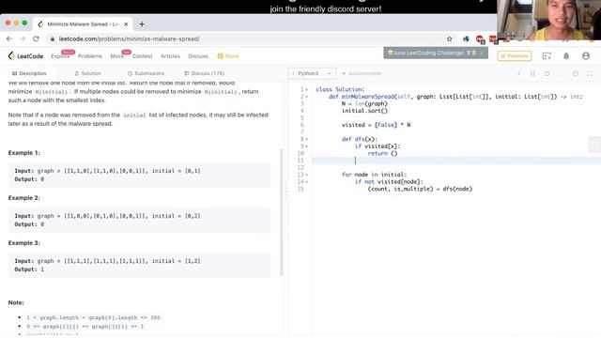Collapse code fold at line 1
Image resolution: width=601 pixels, height=338 pixels.
[x=307, y=90]
